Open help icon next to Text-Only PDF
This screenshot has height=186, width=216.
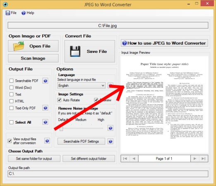point(46,108)
